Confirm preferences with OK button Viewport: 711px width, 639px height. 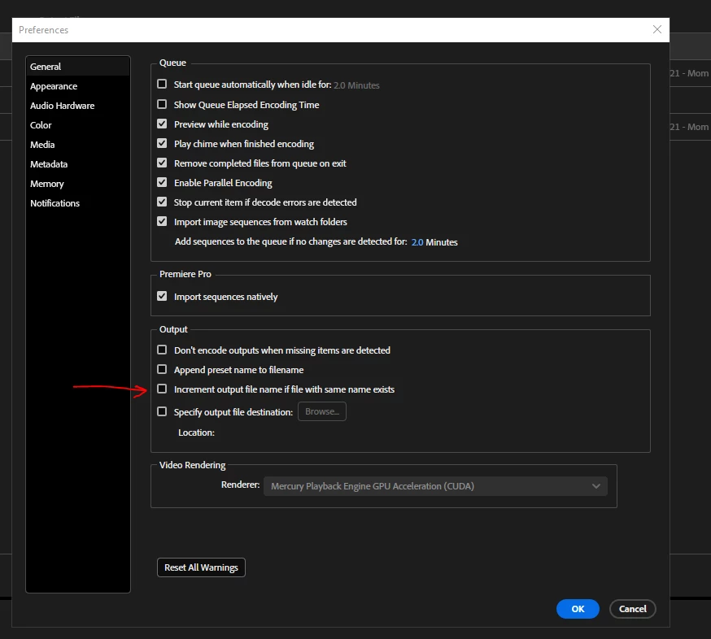pos(578,609)
